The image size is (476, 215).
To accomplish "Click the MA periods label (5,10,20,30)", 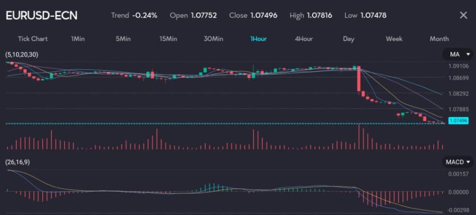I will [x=22, y=55].
